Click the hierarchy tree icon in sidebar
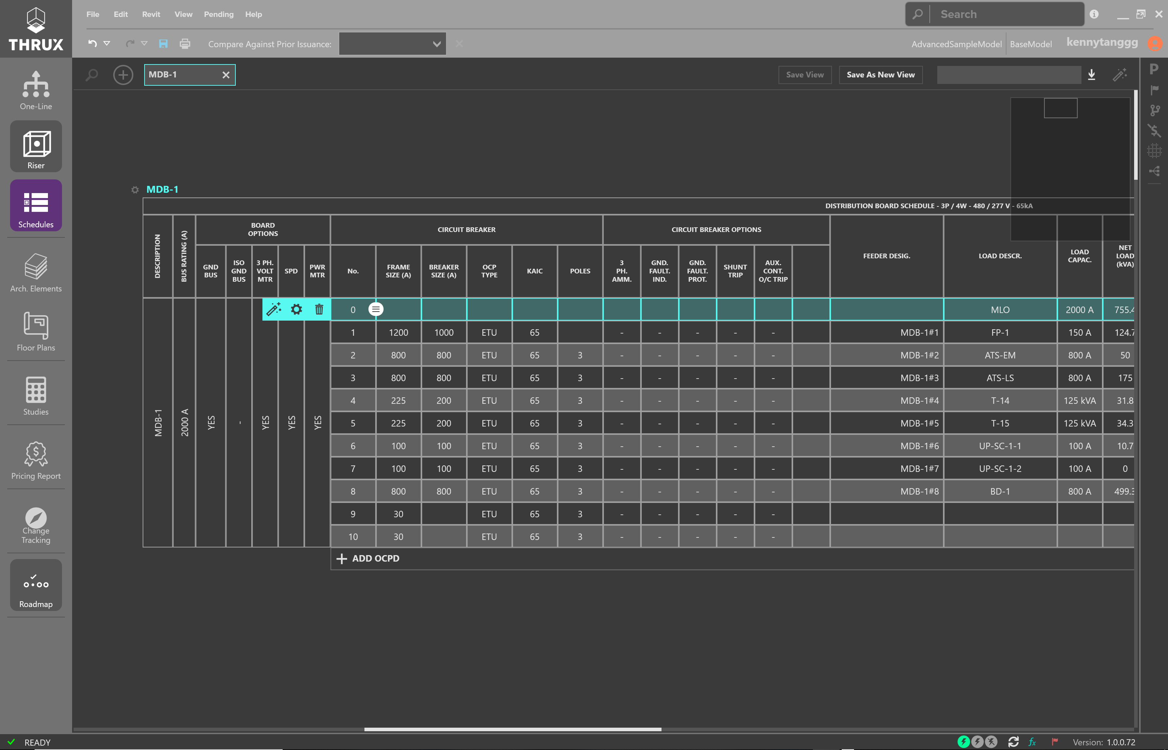 coord(1154,171)
